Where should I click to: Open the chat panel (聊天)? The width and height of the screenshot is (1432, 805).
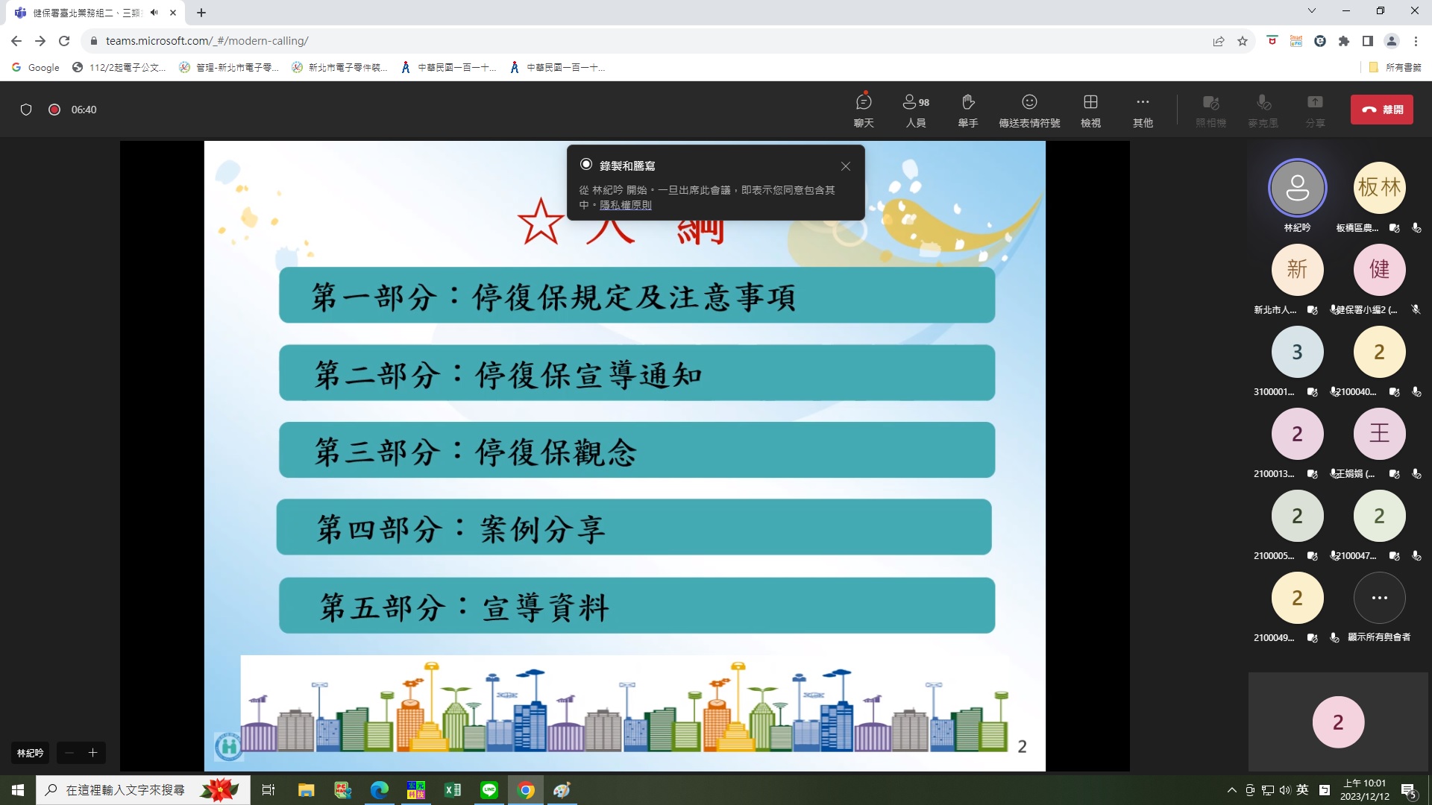point(864,110)
